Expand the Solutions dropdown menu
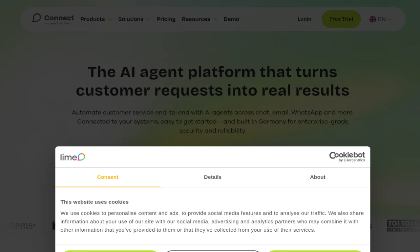Viewport: 420px width, 252px height. 134,19
